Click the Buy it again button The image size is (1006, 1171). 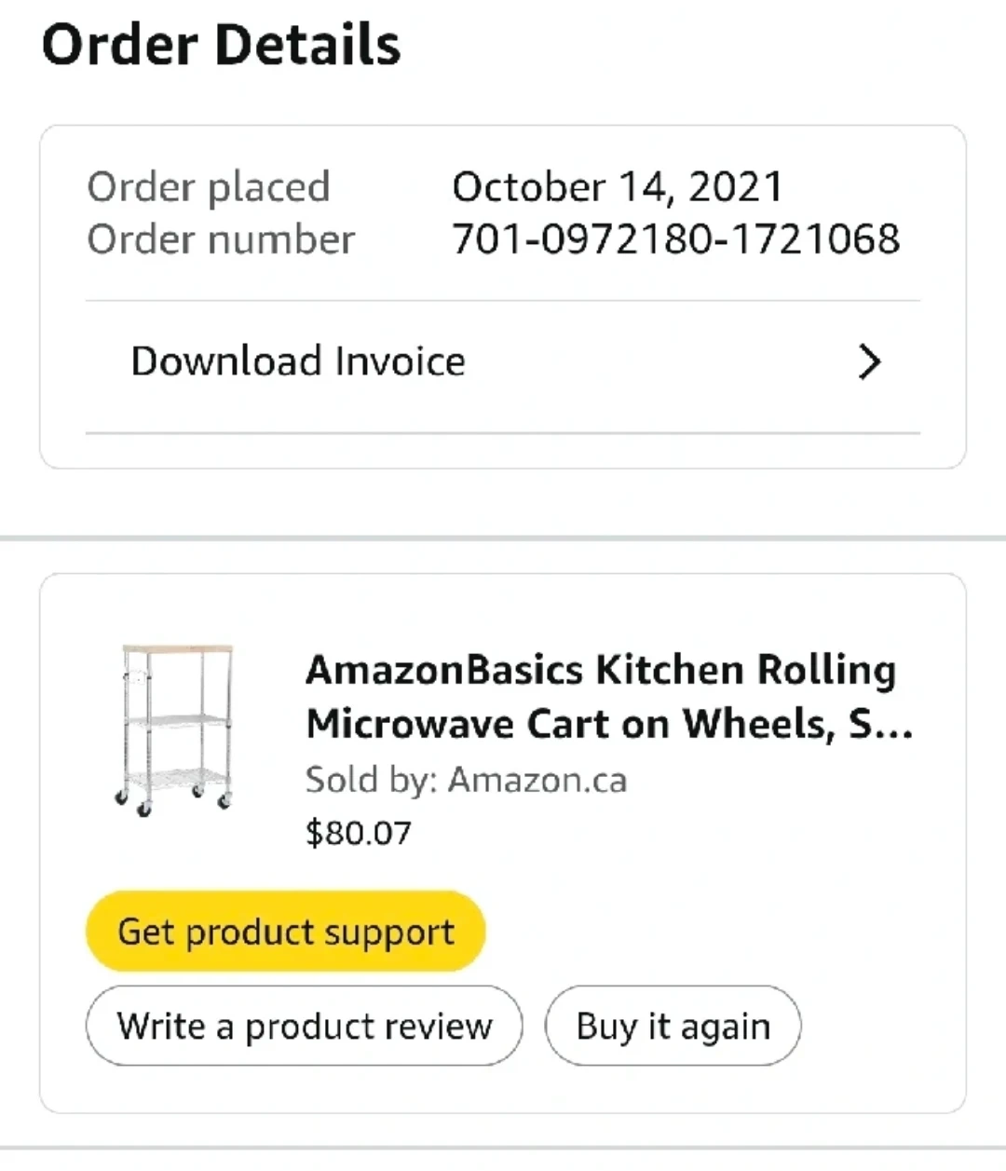[673, 1026]
